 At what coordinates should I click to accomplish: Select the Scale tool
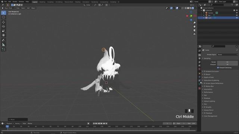[x=3, y=31]
